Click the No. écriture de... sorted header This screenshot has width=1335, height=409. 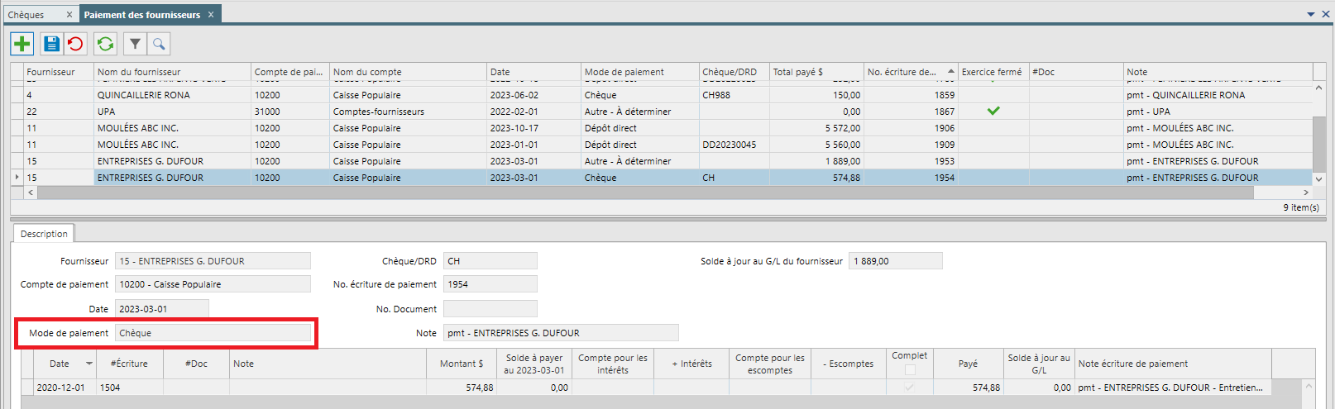tap(911, 72)
